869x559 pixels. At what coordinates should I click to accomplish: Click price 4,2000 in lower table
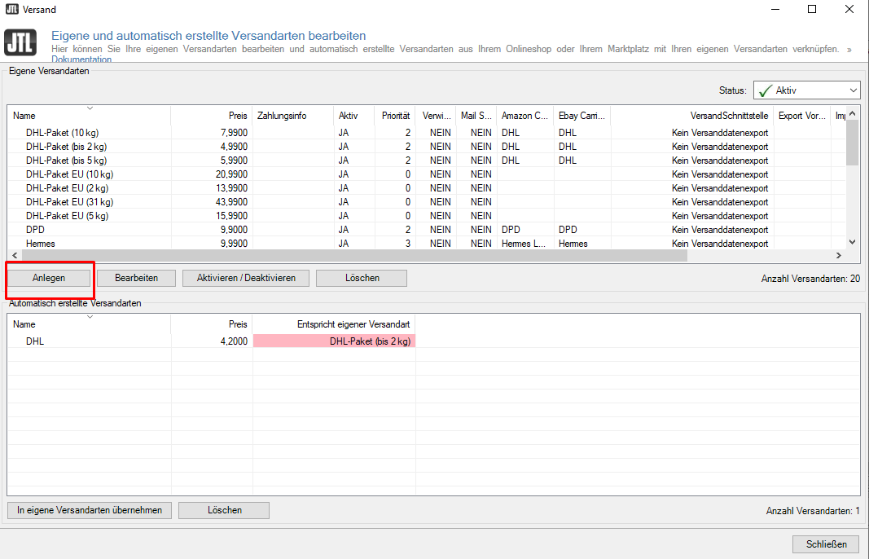click(234, 341)
